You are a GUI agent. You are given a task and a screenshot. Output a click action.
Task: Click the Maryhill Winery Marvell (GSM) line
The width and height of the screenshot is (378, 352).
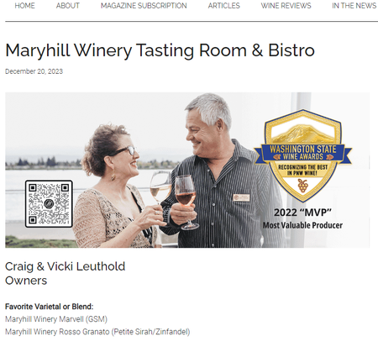(56, 319)
